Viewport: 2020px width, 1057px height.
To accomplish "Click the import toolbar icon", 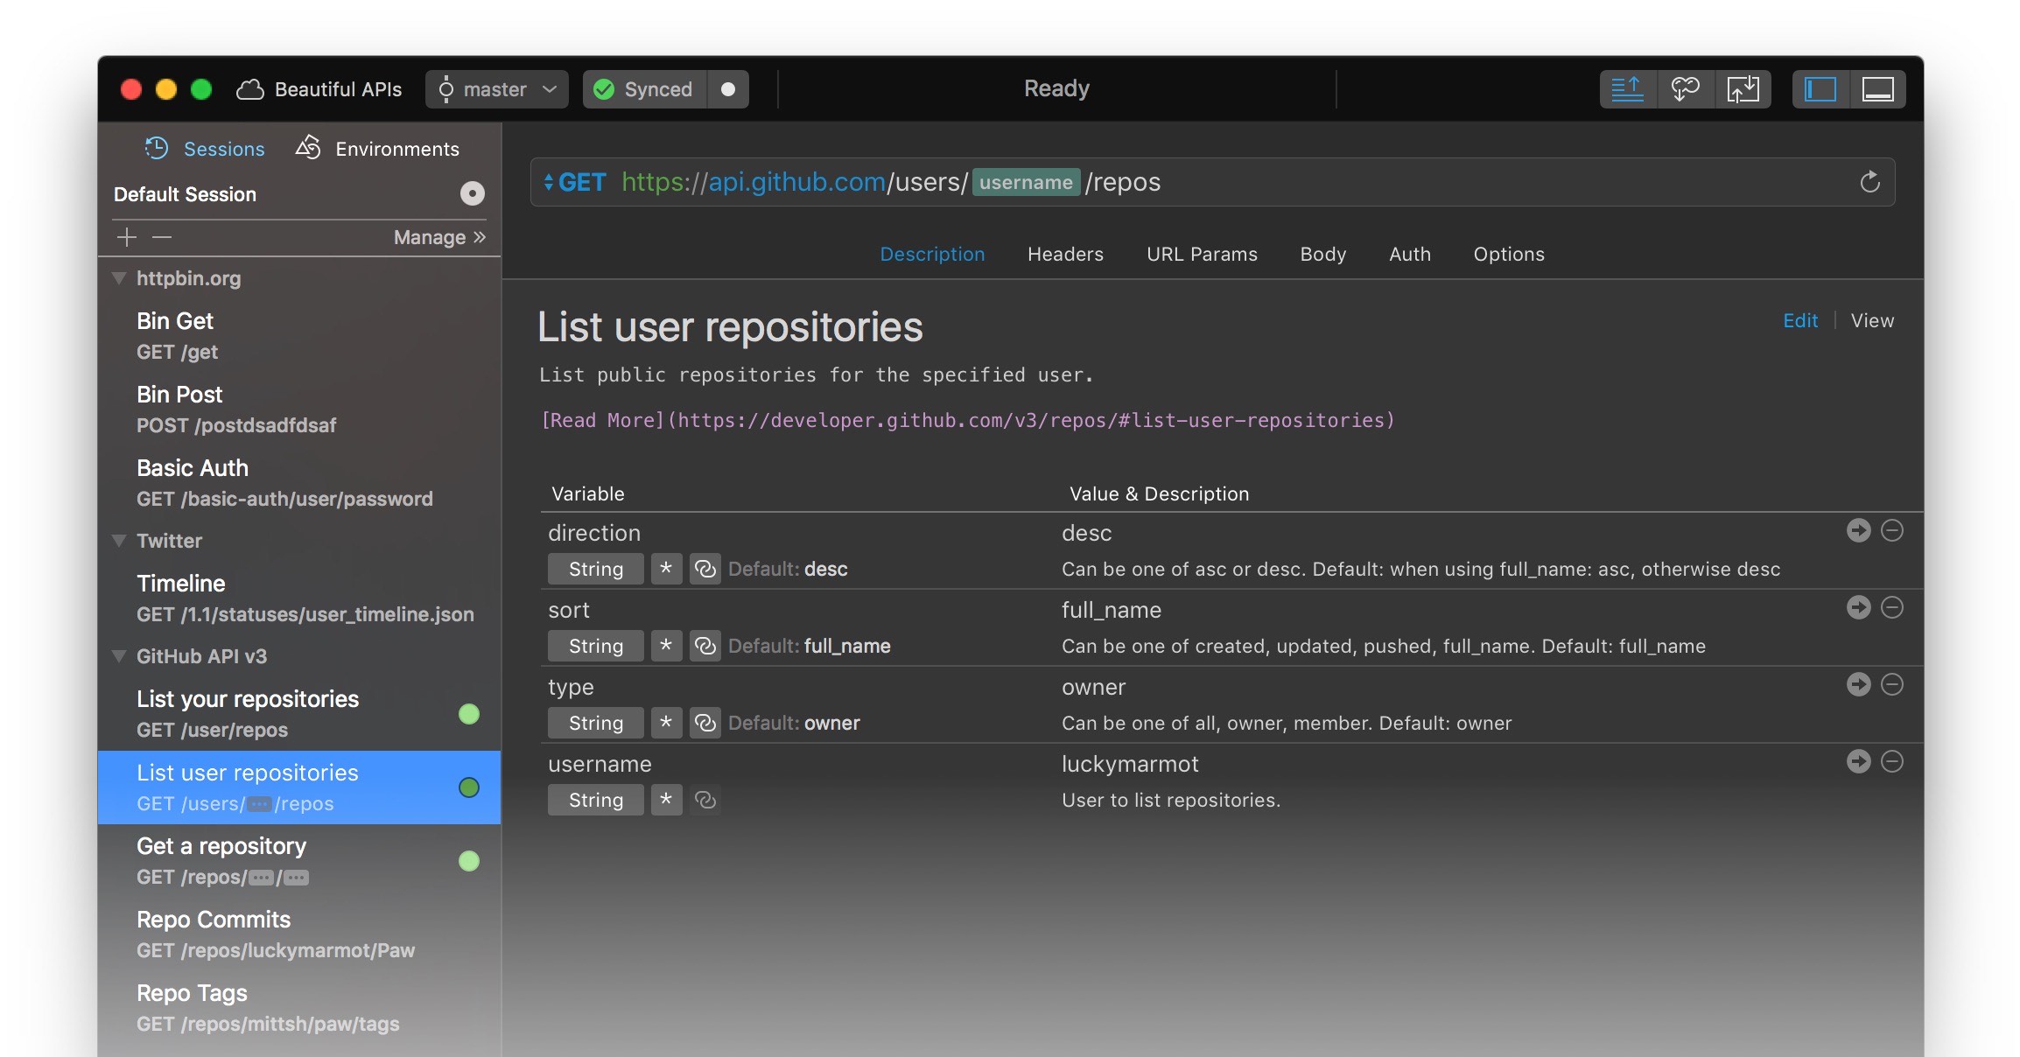I will [x=1743, y=89].
